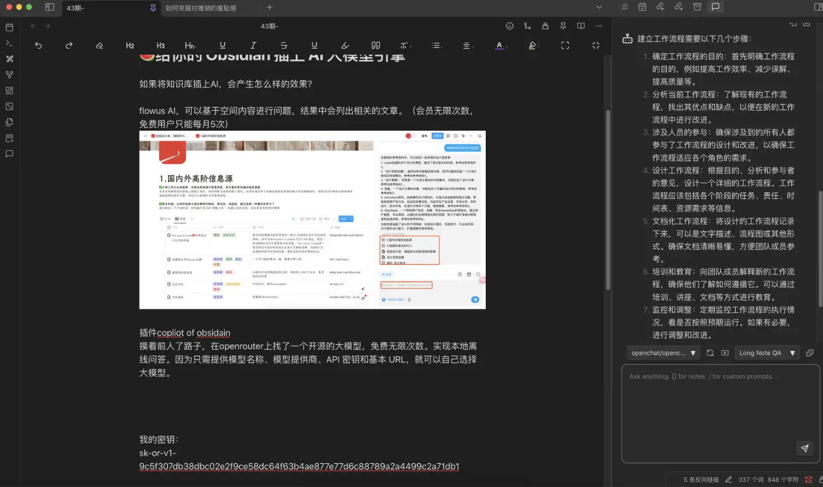
Task: Open the outgoing links panel icon
Action: point(678,7)
